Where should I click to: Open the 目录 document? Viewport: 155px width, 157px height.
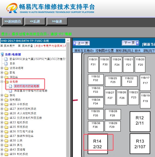point(12,63)
